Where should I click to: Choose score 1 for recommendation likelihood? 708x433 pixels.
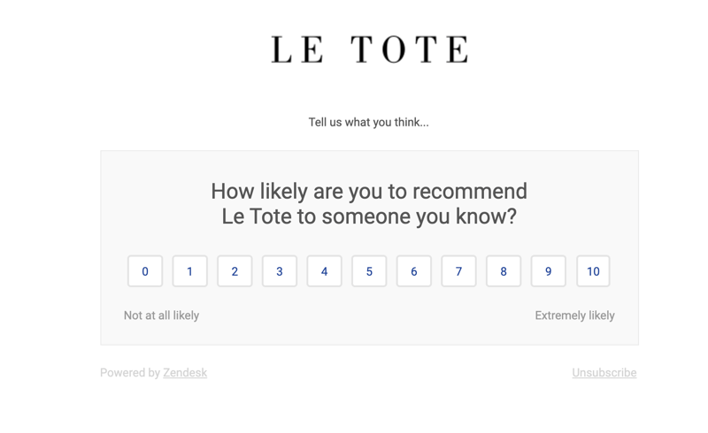click(189, 271)
